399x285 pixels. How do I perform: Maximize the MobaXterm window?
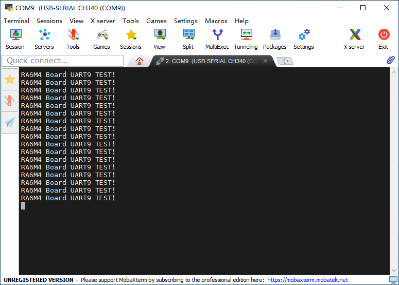[x=363, y=8]
